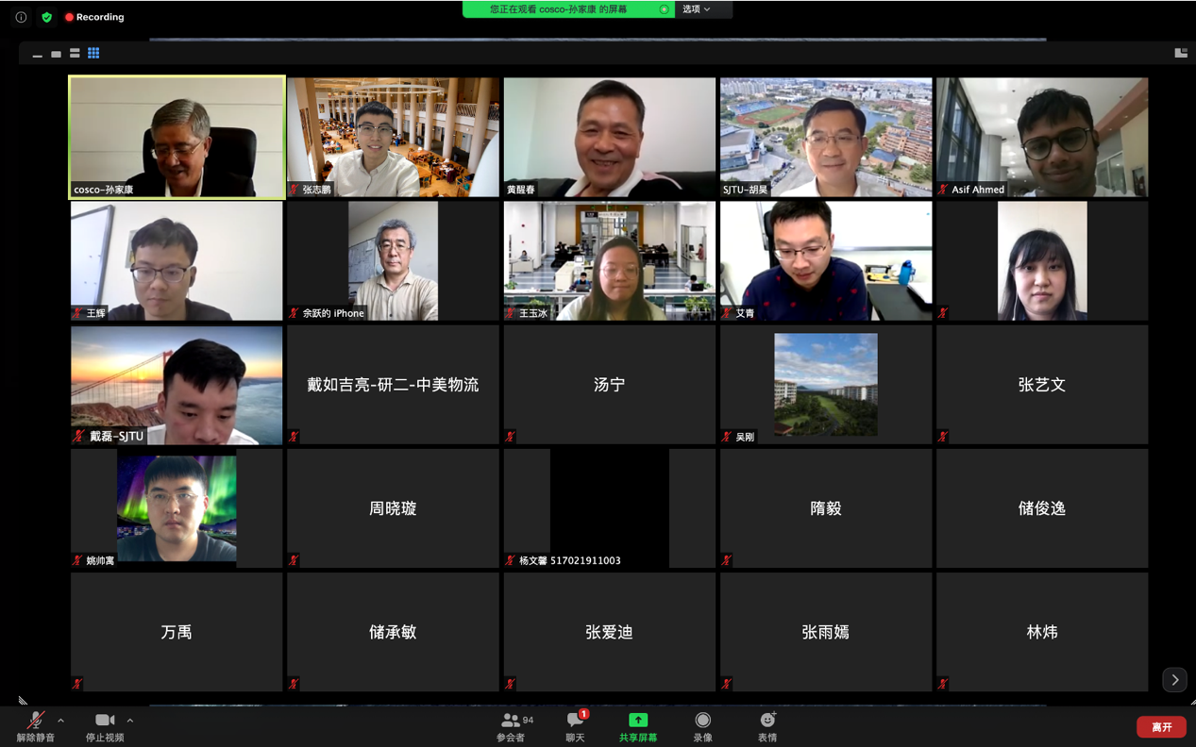Viewport: 1196px width, 747px height.
Task: Select the single speaker view icon
Action: (56, 54)
